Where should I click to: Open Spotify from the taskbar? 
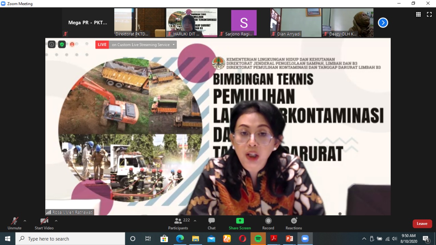click(x=258, y=239)
